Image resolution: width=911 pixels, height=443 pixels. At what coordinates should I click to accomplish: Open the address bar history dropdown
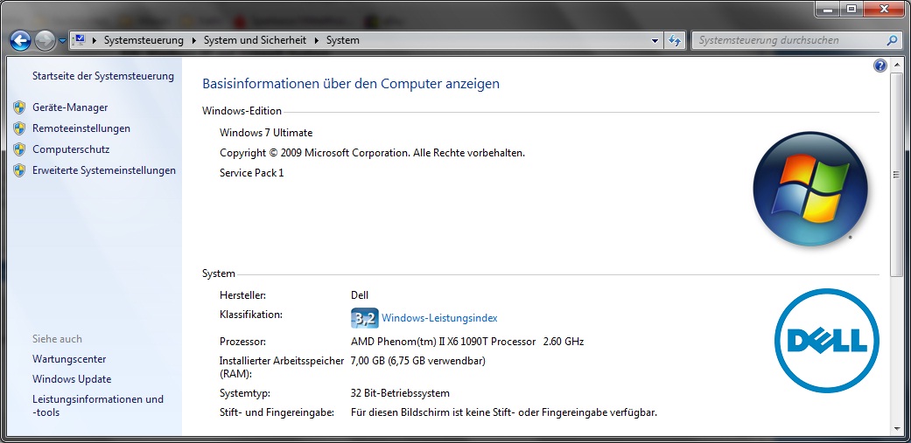(655, 40)
